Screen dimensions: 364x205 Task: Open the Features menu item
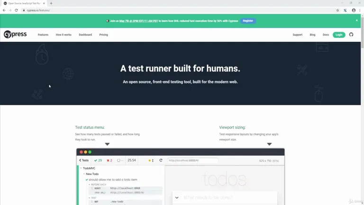coord(43,35)
